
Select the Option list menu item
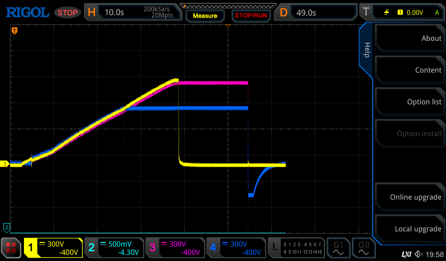tap(409, 102)
